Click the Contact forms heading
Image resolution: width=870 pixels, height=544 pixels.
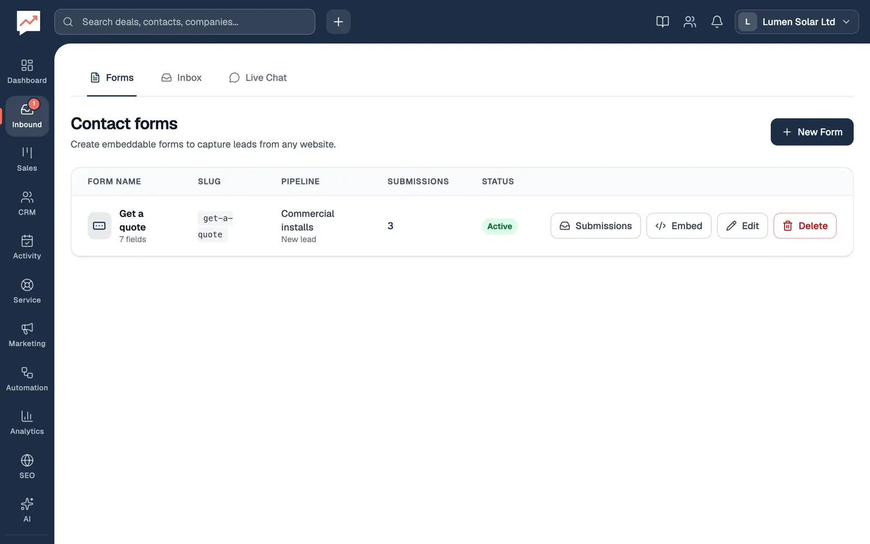pos(124,123)
